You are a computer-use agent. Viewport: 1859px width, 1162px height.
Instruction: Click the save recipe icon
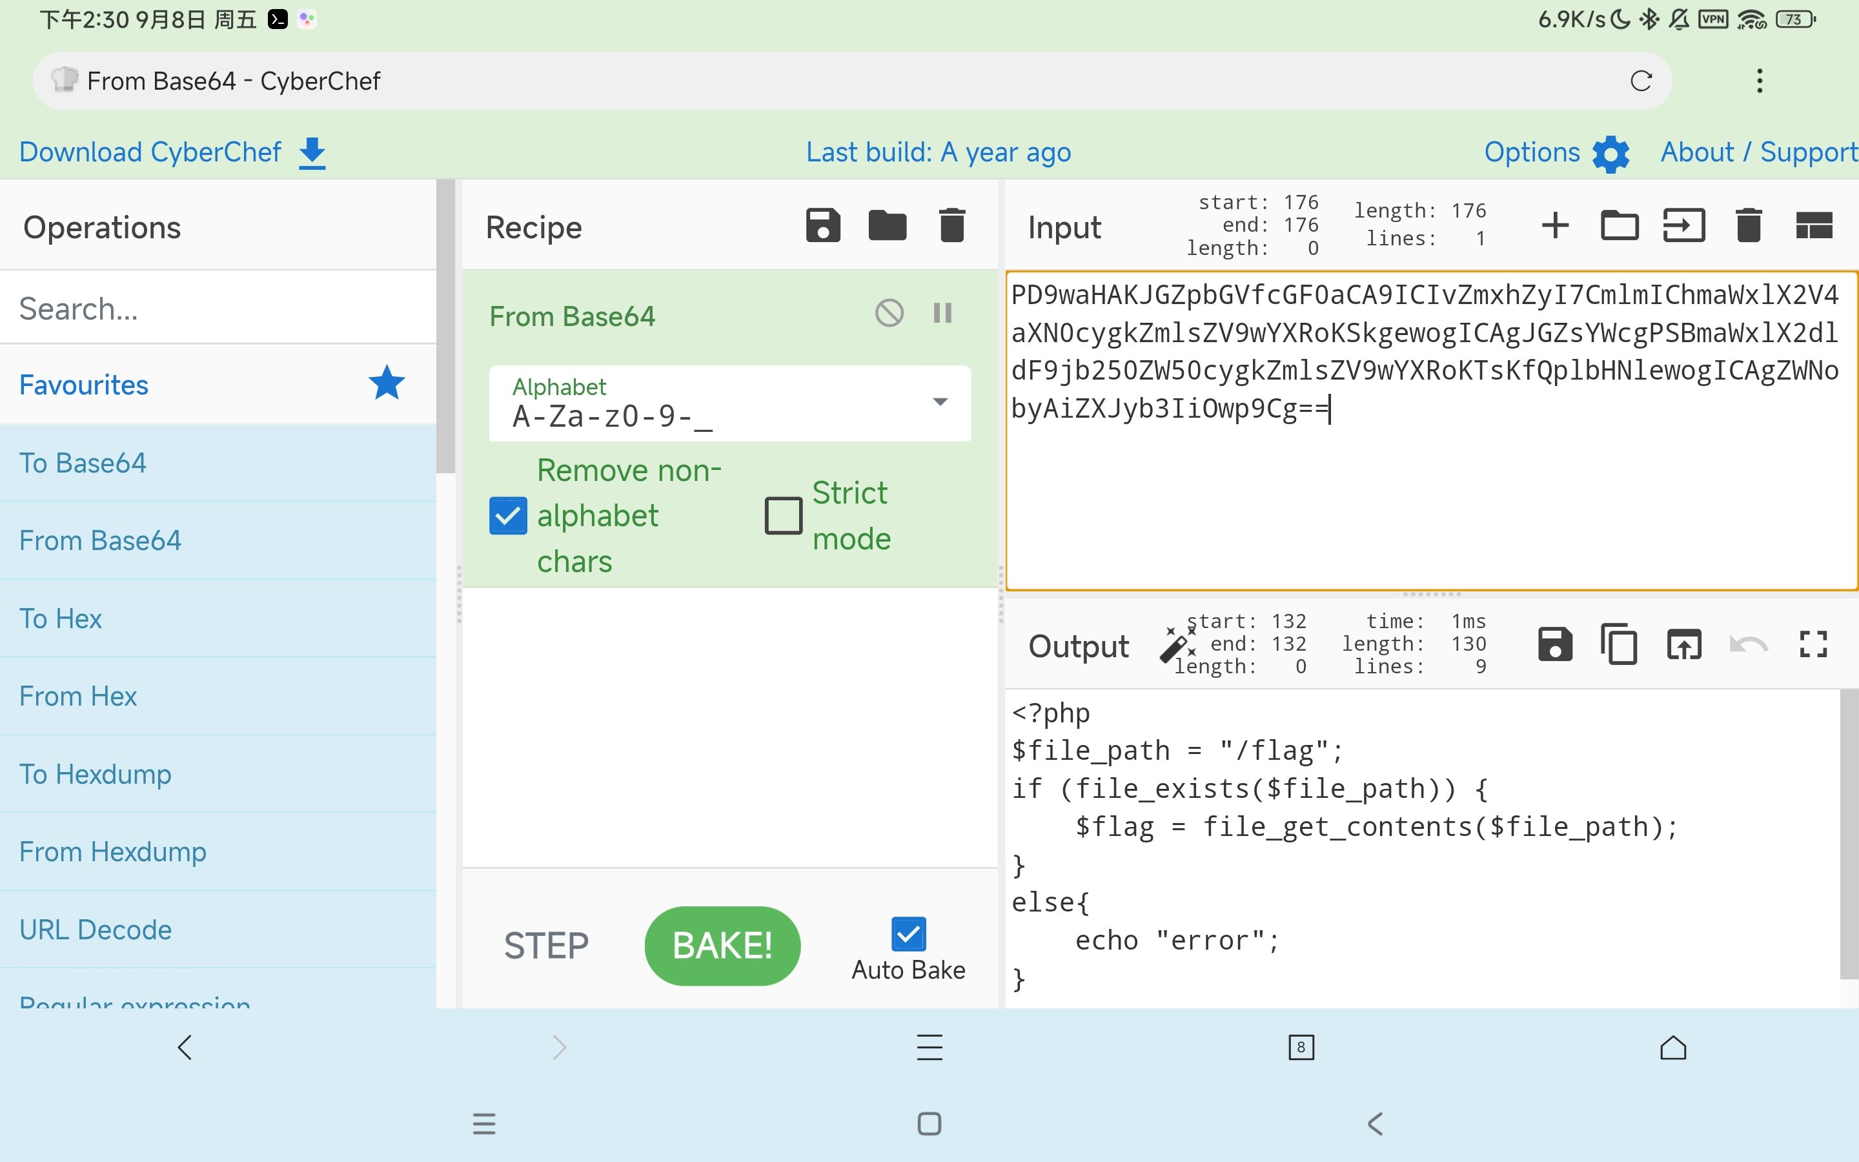tap(823, 225)
